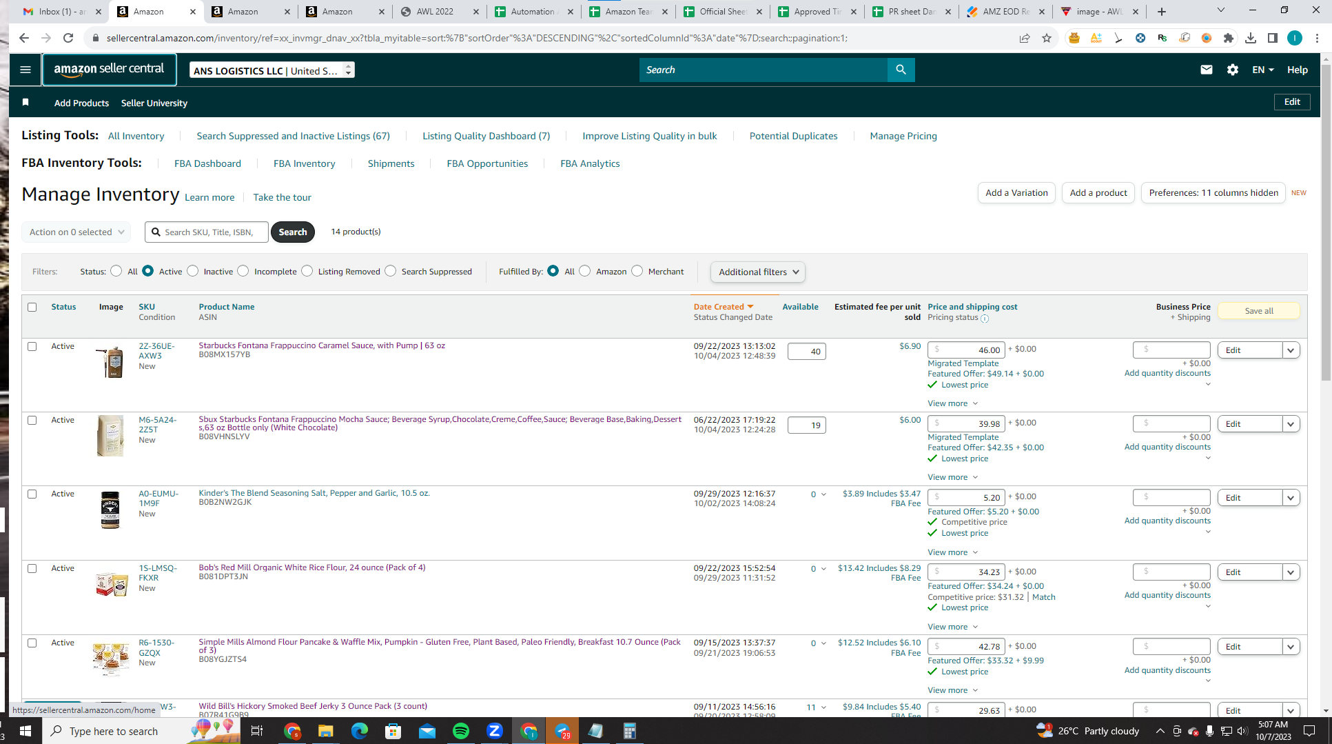
Task: Switch to the Inbox Gmail tab
Action: (x=62, y=12)
